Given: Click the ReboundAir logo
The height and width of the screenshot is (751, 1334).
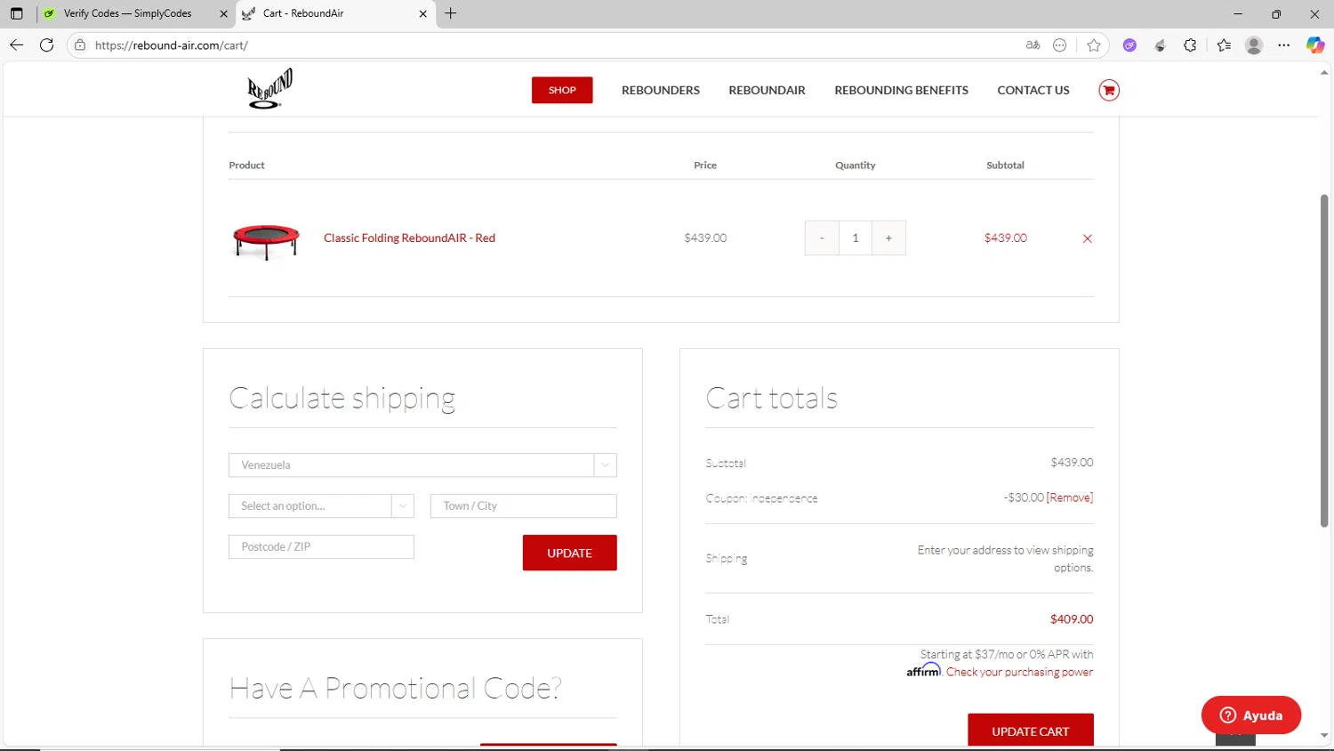Looking at the screenshot, I should (x=269, y=89).
